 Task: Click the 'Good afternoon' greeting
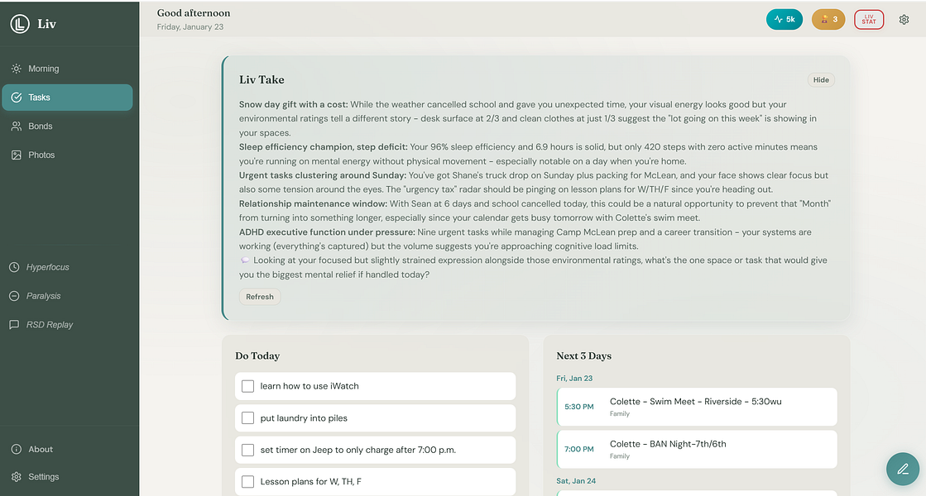click(194, 13)
